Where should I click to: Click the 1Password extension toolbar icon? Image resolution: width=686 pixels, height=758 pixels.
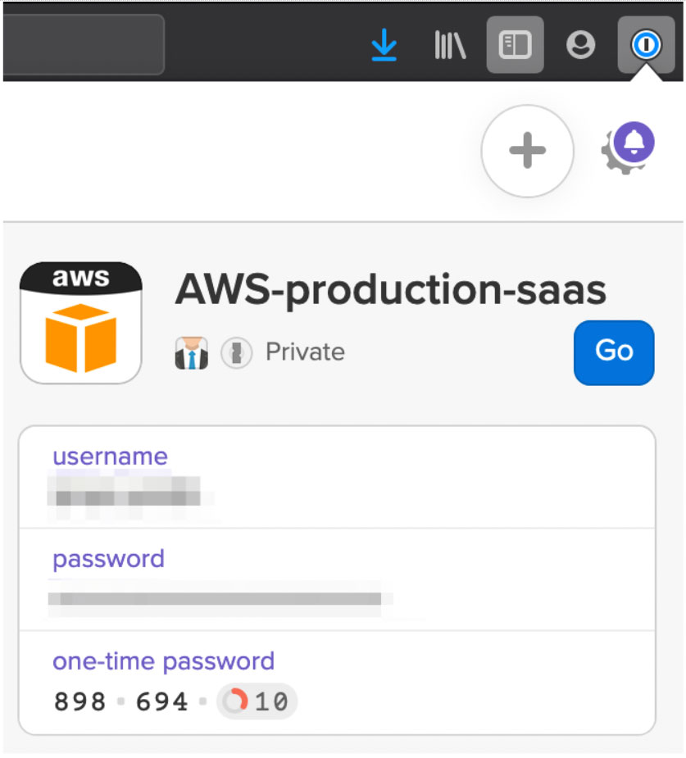646,45
